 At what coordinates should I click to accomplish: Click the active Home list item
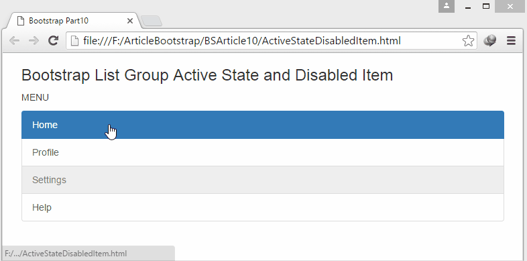pos(263,125)
